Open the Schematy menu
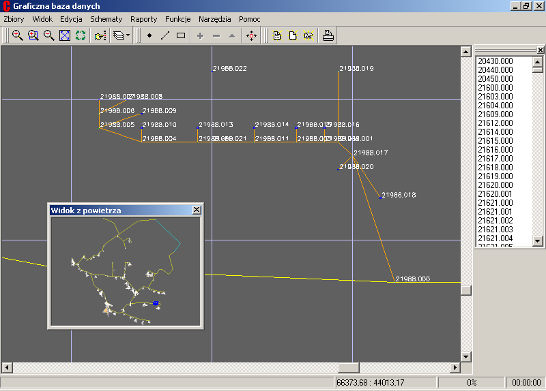This screenshot has height=391, width=546. (x=106, y=19)
